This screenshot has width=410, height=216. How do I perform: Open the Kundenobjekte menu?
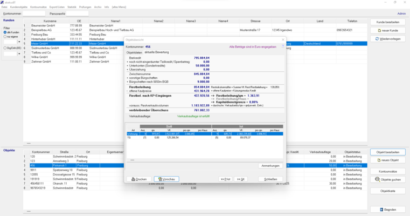click(19, 7)
